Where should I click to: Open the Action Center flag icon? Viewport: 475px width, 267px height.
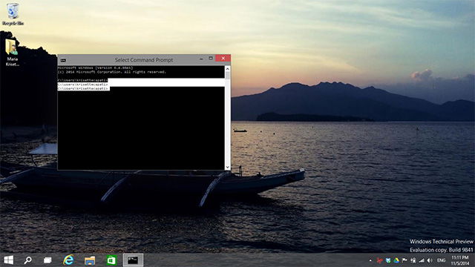404,260
